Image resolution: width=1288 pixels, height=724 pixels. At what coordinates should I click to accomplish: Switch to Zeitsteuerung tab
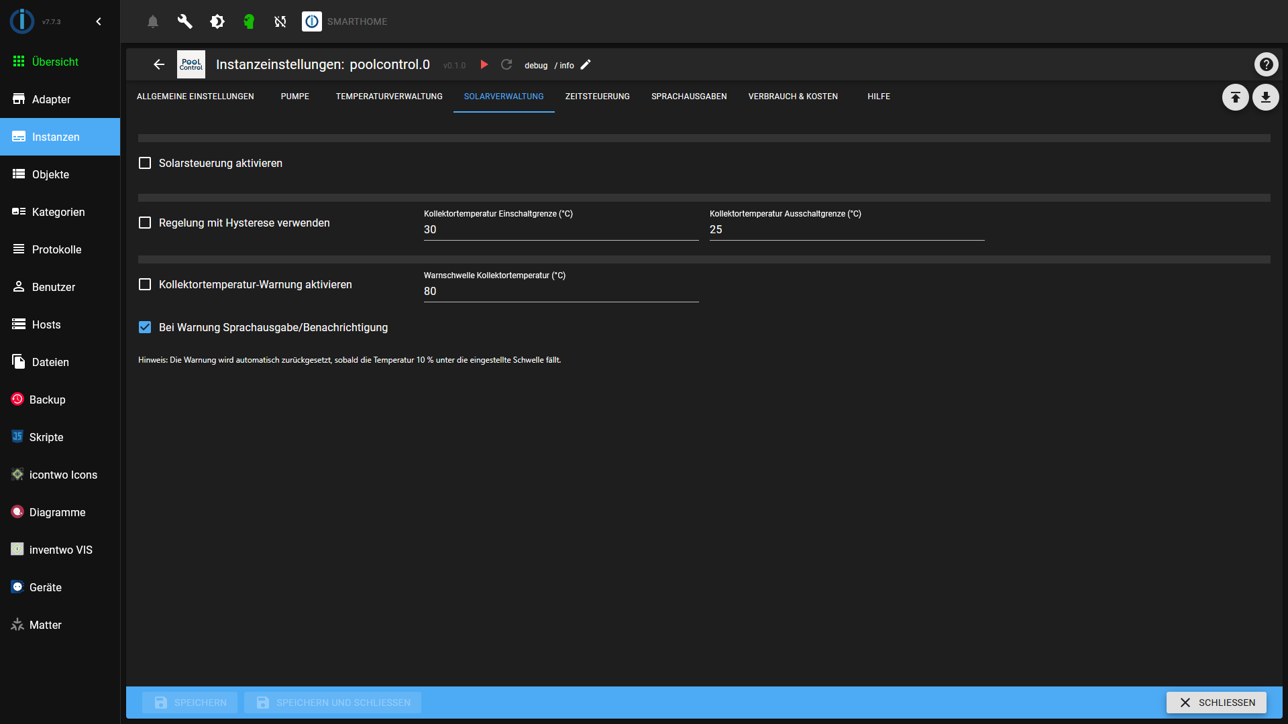(597, 97)
